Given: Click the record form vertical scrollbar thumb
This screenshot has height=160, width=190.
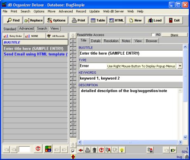Looking at the screenshot, I should click(185, 75).
